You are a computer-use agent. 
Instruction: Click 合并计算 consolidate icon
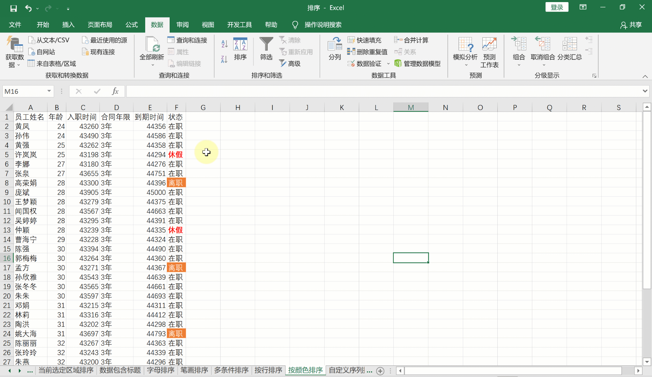coord(412,40)
